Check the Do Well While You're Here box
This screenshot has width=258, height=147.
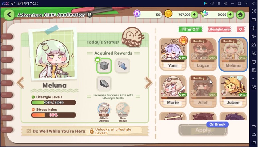[x=29, y=131]
